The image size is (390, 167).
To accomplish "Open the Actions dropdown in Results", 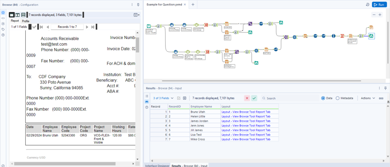I will pyautogui.click(x=368, y=98).
